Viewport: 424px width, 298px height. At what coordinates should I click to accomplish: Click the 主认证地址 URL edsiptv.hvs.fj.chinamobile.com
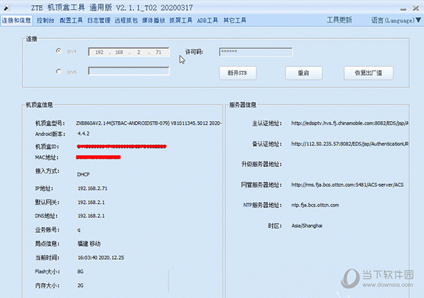click(350, 123)
